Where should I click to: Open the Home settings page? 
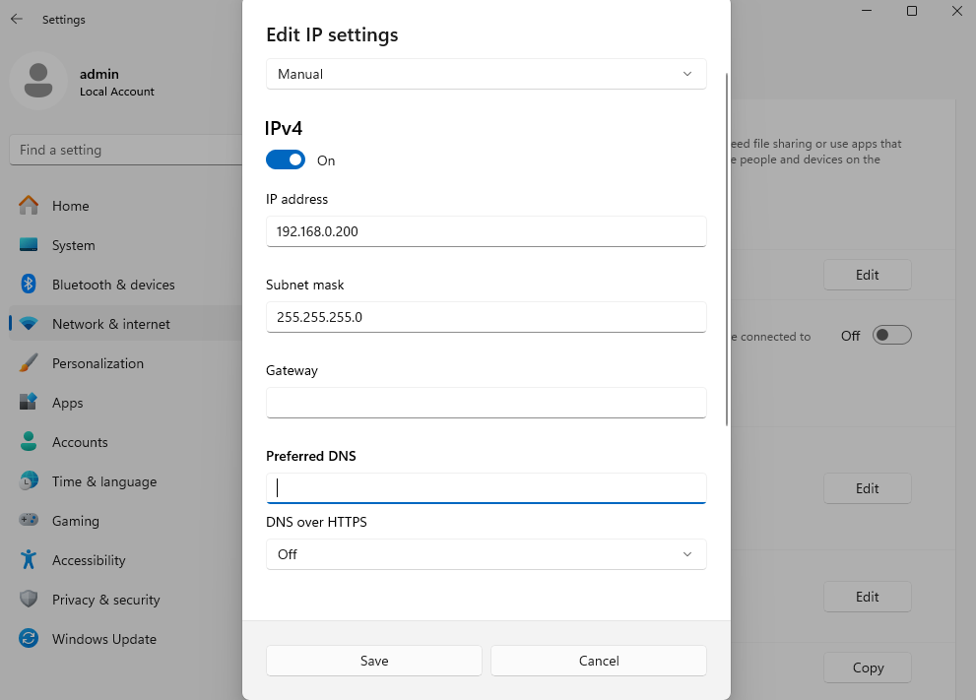tap(126, 206)
